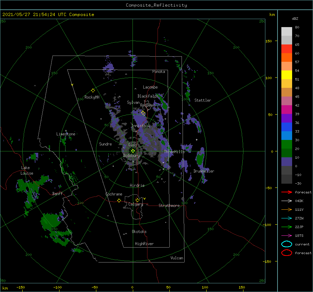Click the green 22JP arrow icon
Screen dimensions: 313x292
pos(287,227)
